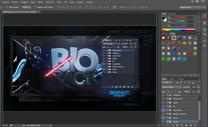Add a layer mask icon
This screenshot has height=127, width=208.
point(177,125)
